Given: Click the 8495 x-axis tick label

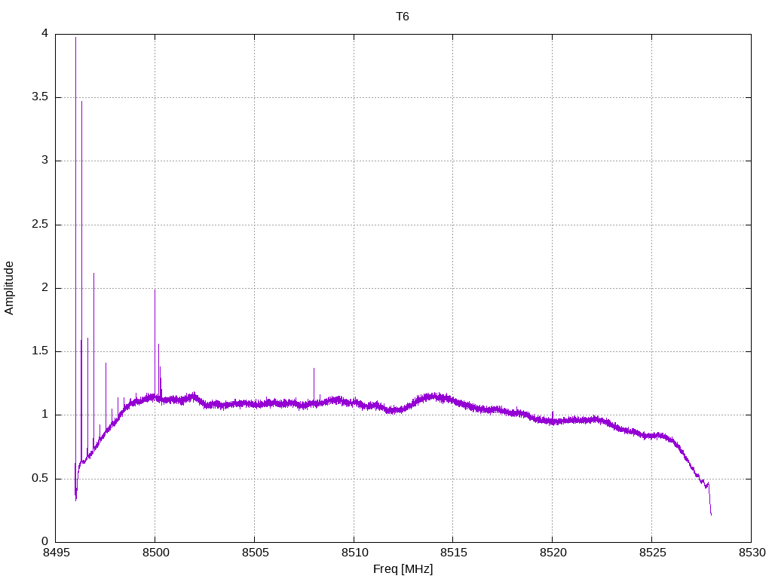Looking at the screenshot, I should [x=56, y=553].
